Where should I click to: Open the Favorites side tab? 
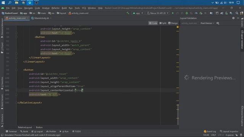2,83
